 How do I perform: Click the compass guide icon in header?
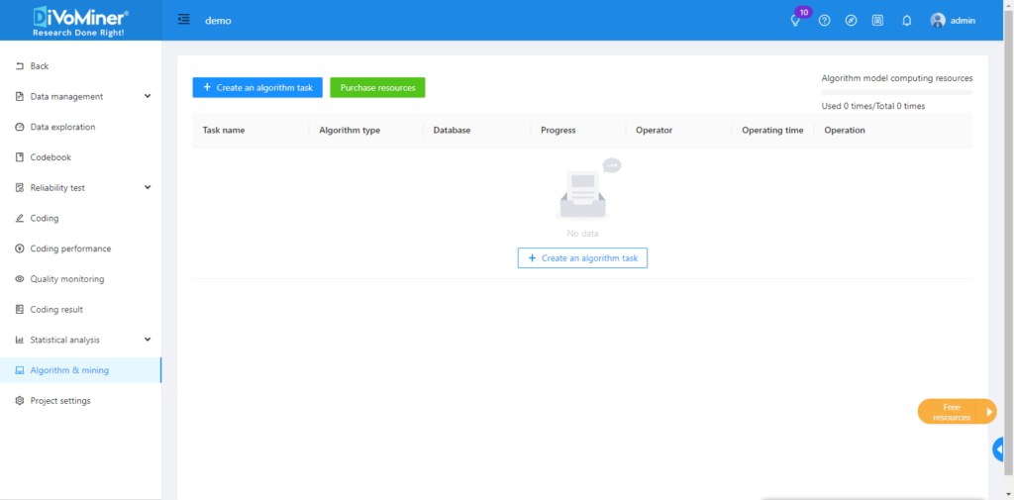[x=851, y=21]
